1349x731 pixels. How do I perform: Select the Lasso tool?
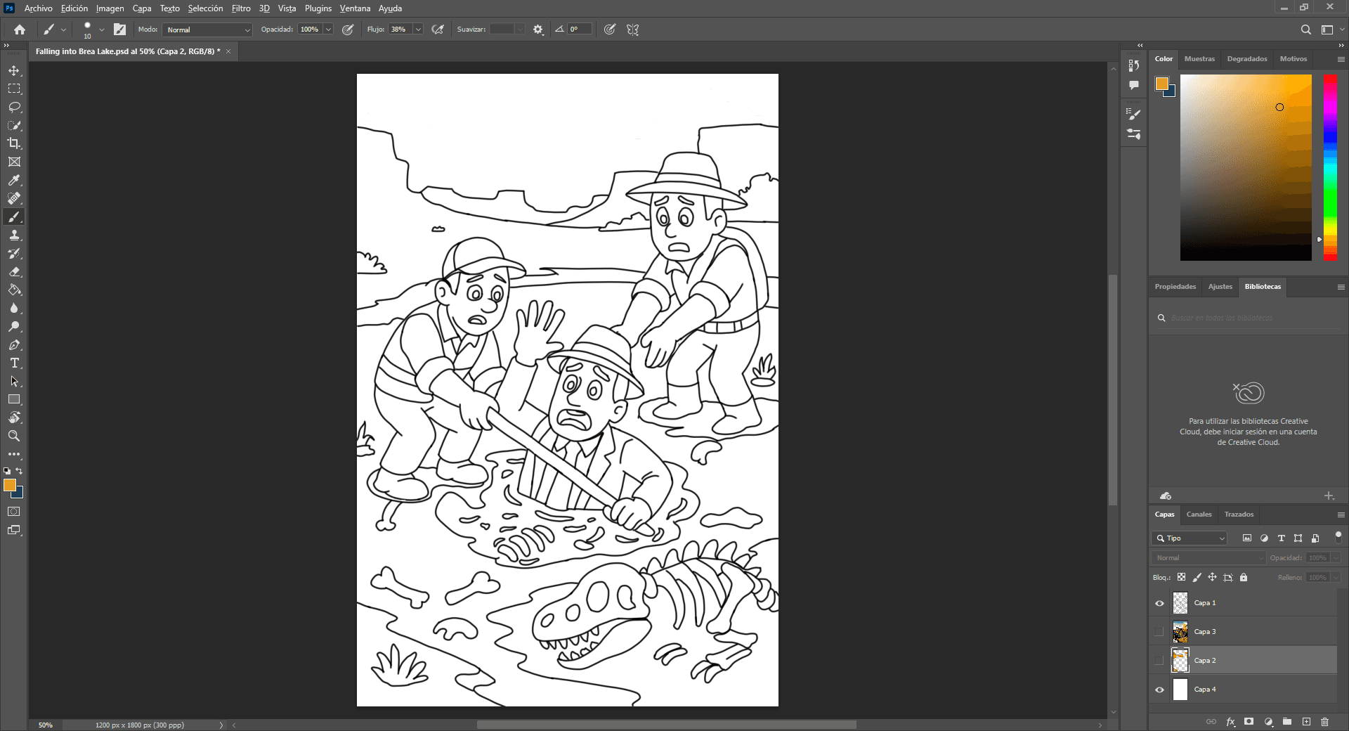pyautogui.click(x=14, y=107)
